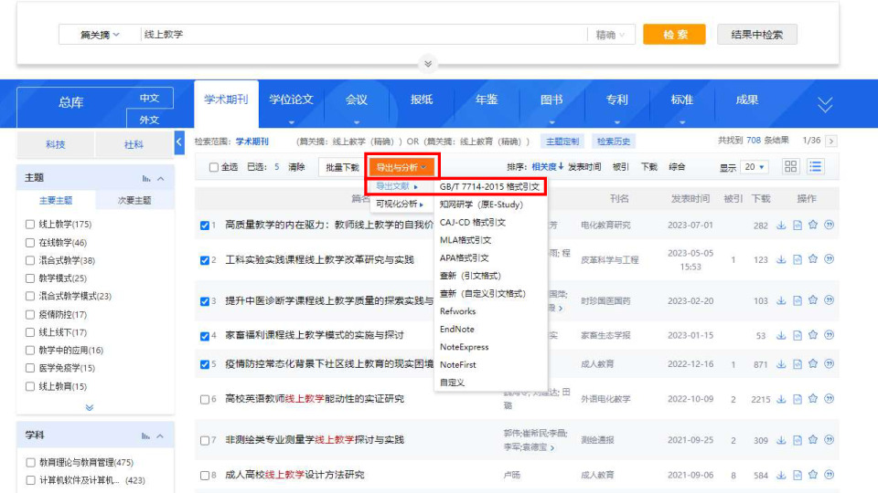The width and height of the screenshot is (878, 493).
Task: Open HTML view for 时珍国医国药 article
Action: [798, 300]
